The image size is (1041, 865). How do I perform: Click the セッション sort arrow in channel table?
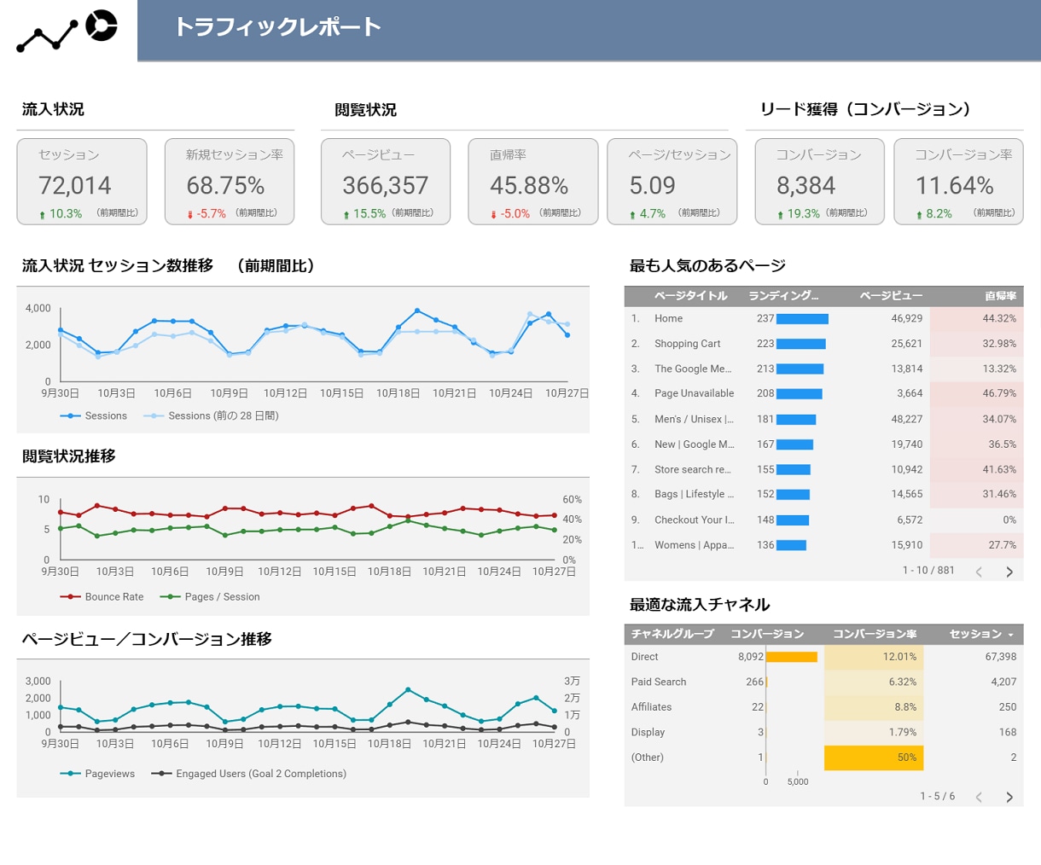(x=1011, y=635)
